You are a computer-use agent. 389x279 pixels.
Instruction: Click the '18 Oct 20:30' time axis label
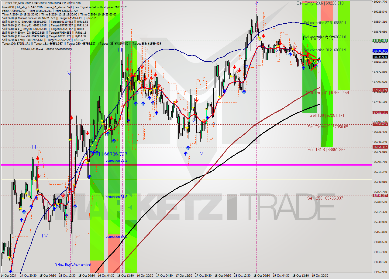click(262, 276)
